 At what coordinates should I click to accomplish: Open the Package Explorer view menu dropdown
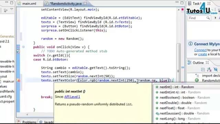click(x=12, y=10)
